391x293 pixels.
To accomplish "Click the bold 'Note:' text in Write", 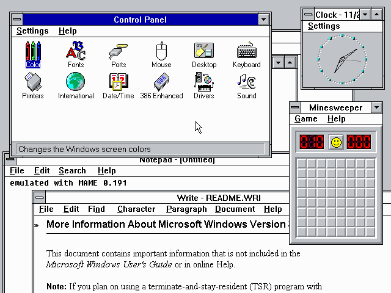I will click(x=57, y=286).
